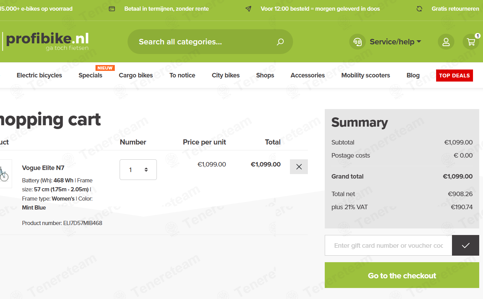Click the Summary heading
Image resolution: width=483 pixels, height=299 pixels.
[360, 122]
